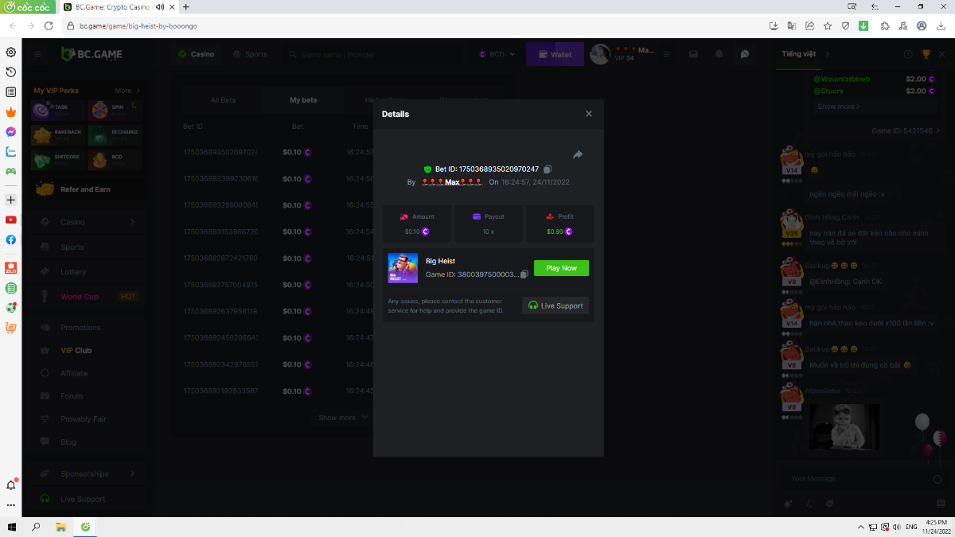Copy the Bet ID with copy icon
The width and height of the screenshot is (955, 537).
point(548,169)
